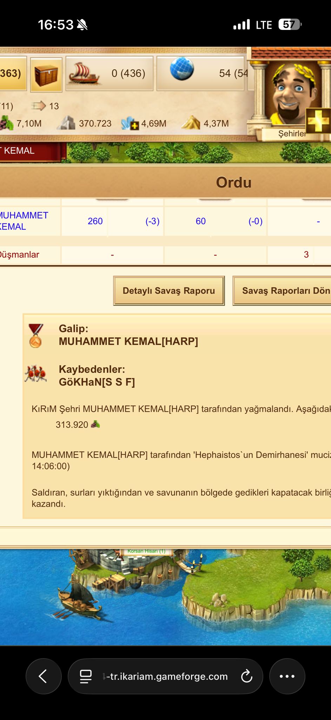This screenshot has width=331, height=720.
Task: Click the red KEMAL city name banner
Action: click(x=33, y=151)
